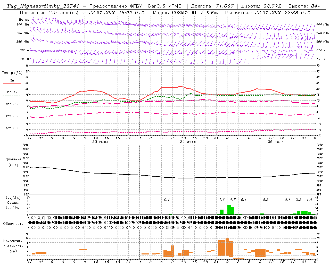Click the 0.2 precipitation total
The image size is (330, 264).
coord(266,200)
